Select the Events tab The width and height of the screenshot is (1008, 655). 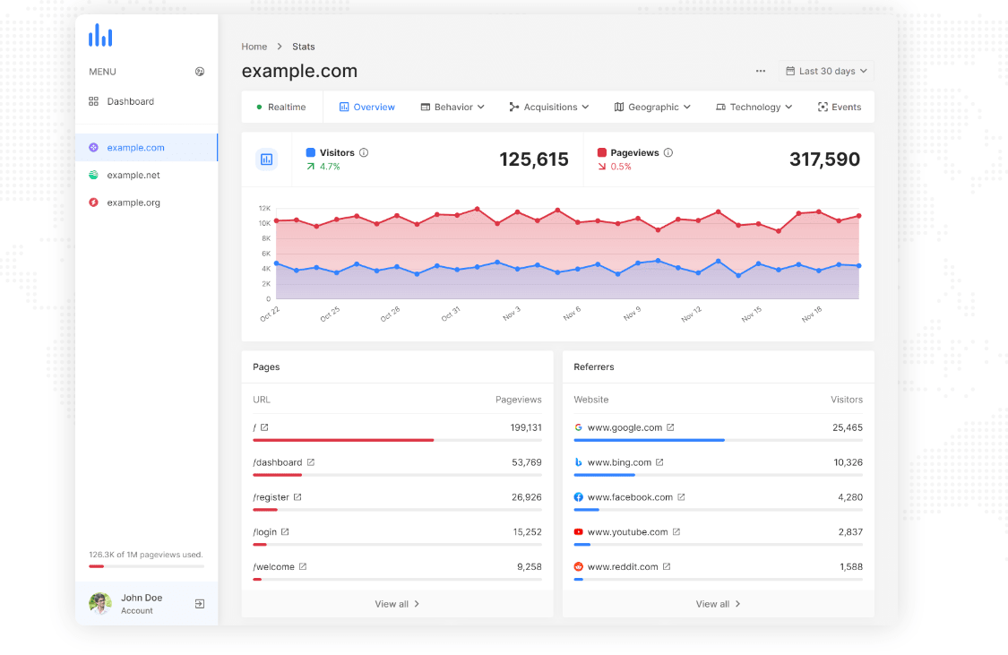tap(840, 108)
